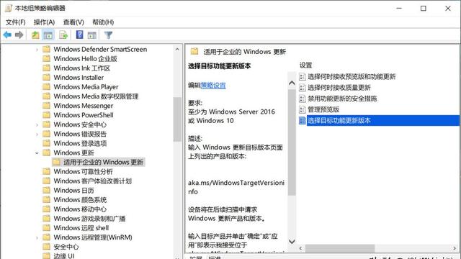The image size is (461, 259).
Task: Select Windows 游戏录制和广播 in tree
Action: tap(89, 219)
